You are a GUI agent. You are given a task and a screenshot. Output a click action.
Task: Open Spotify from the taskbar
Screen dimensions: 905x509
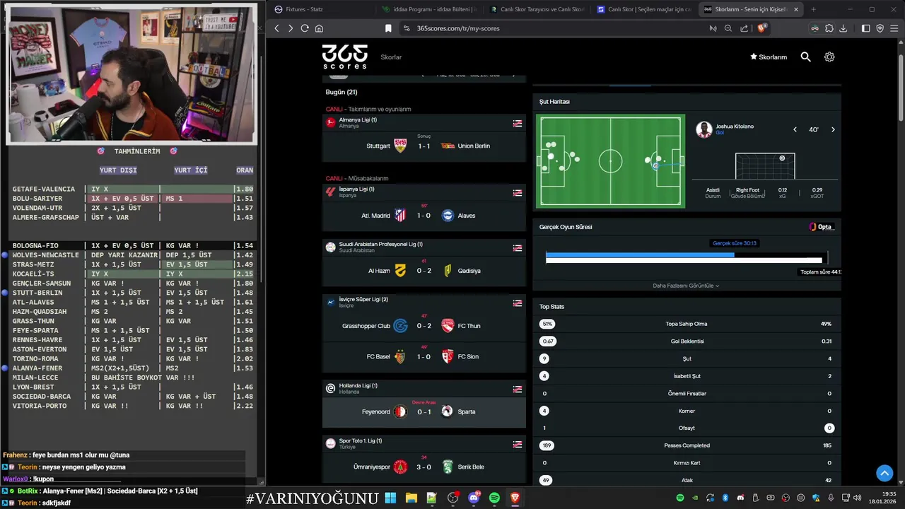(494, 498)
